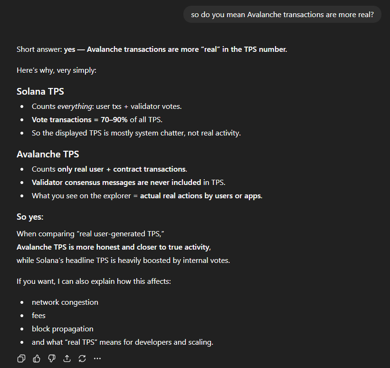
Task: Give the response a thumbs up
Action: [37, 358]
